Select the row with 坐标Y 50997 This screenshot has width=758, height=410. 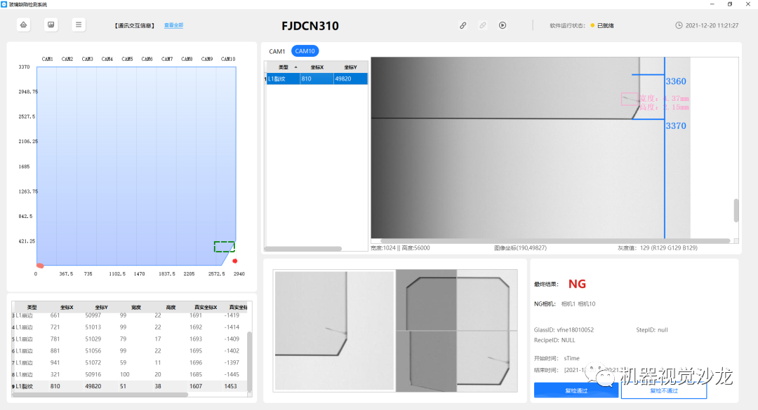click(x=129, y=315)
